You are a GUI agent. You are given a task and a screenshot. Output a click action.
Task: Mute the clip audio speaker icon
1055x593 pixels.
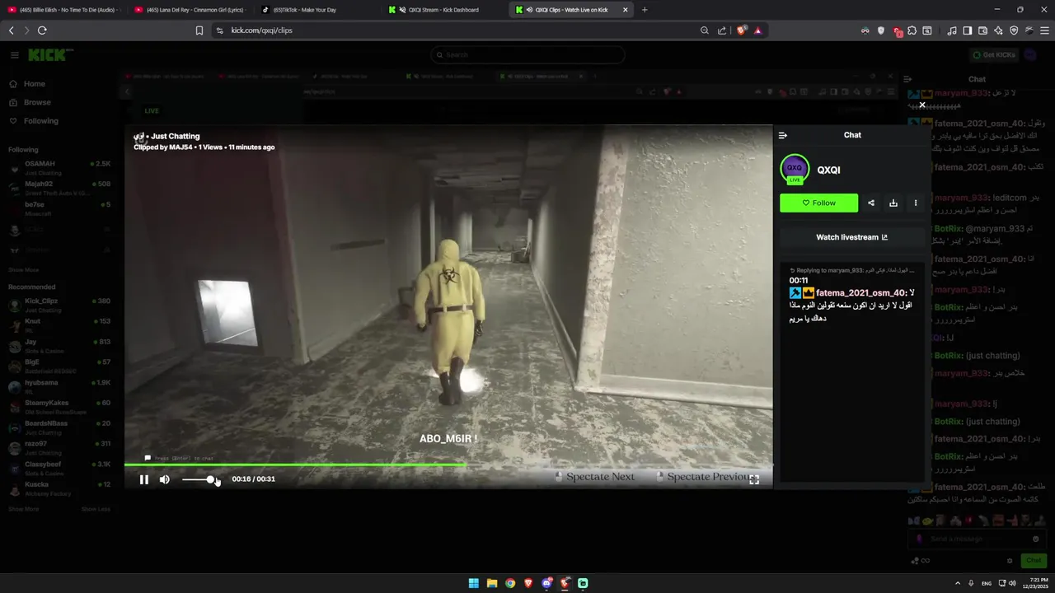click(165, 479)
